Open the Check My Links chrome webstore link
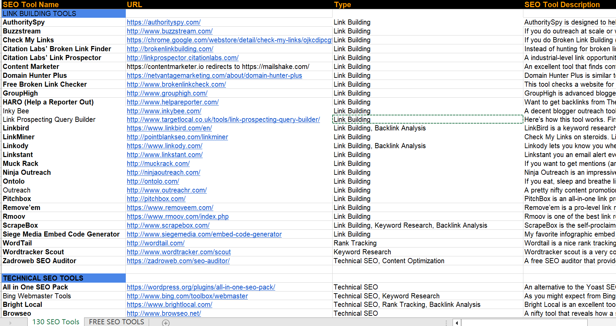Image resolution: width=616 pixels, height=326 pixels. 229,40
